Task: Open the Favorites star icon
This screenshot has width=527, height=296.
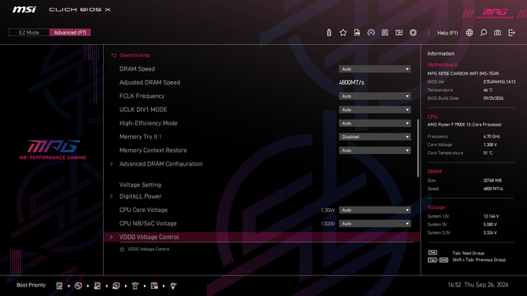Action: 343,32
